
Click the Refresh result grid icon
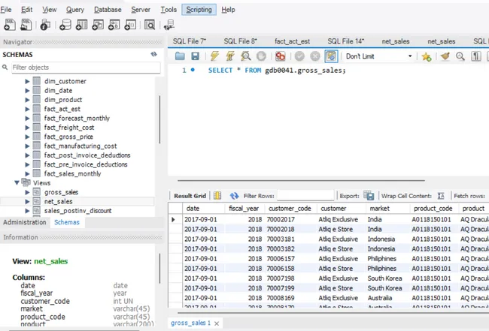pos(234,195)
